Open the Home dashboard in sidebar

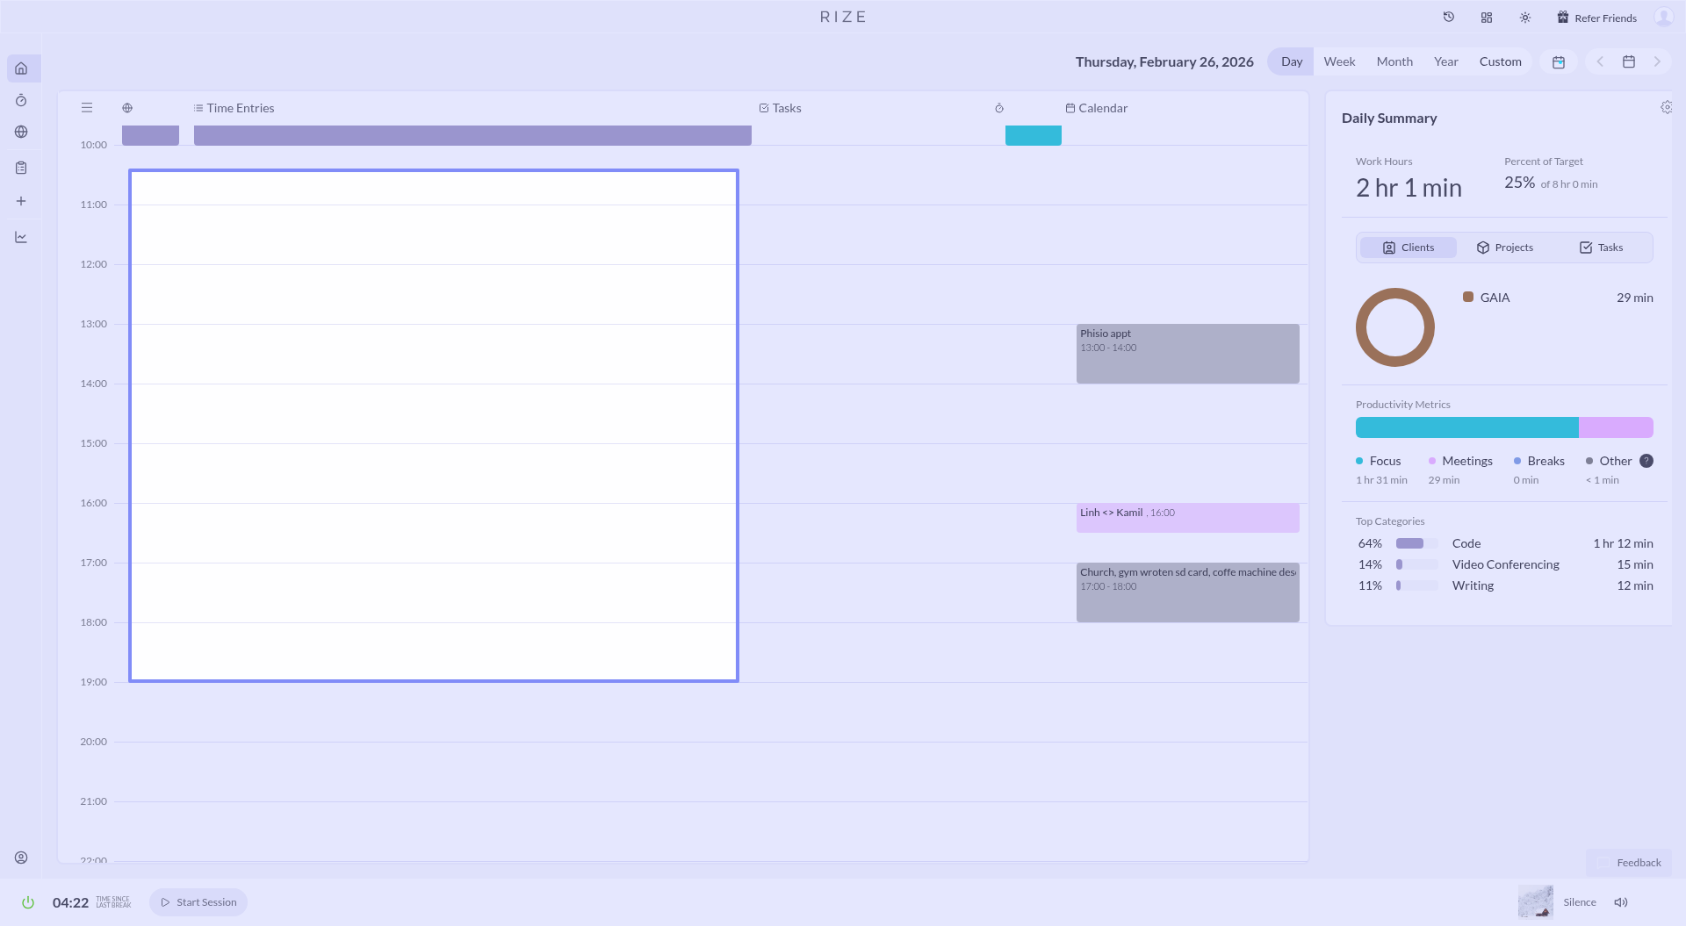coord(21,68)
